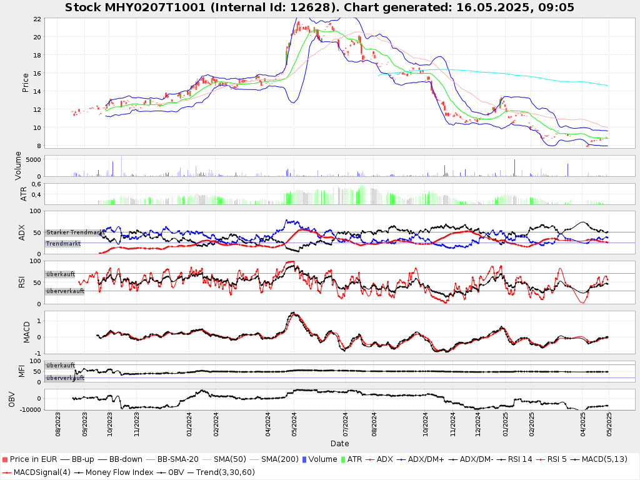The width and height of the screenshot is (640, 480).
Task: Click the chart title text
Action: point(319,7)
